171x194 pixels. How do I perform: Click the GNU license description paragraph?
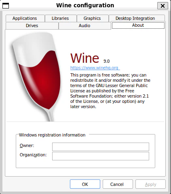pos(110,91)
